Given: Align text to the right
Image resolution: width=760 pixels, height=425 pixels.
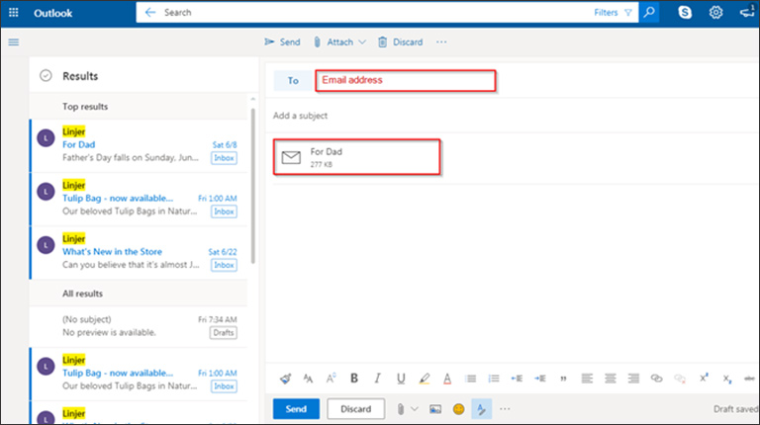Looking at the screenshot, I should pos(633,379).
